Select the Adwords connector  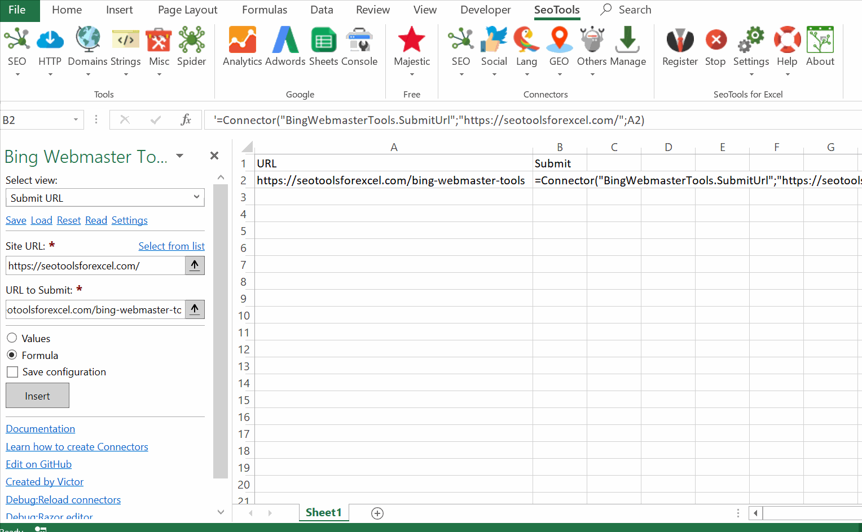(285, 46)
